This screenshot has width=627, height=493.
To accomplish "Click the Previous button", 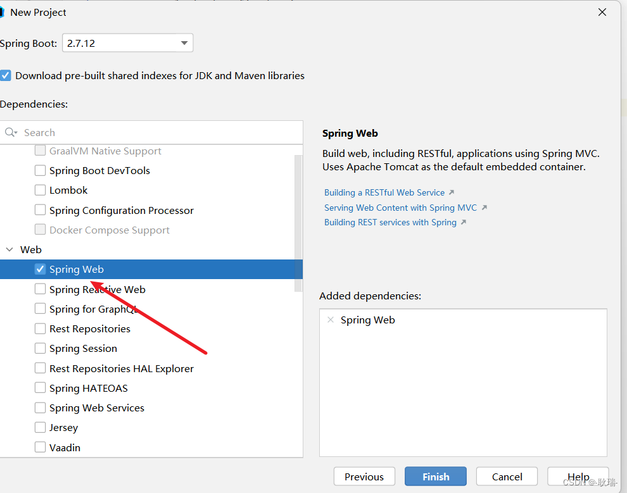I will [x=364, y=477].
